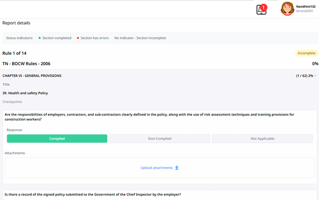Click the user profile avatar picture
The image size is (319, 200).
coord(287,9)
